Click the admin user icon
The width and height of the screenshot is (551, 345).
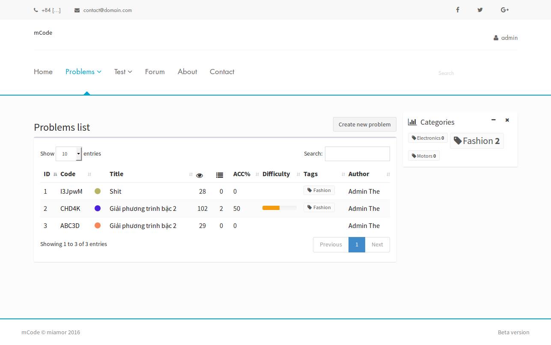pyautogui.click(x=496, y=38)
